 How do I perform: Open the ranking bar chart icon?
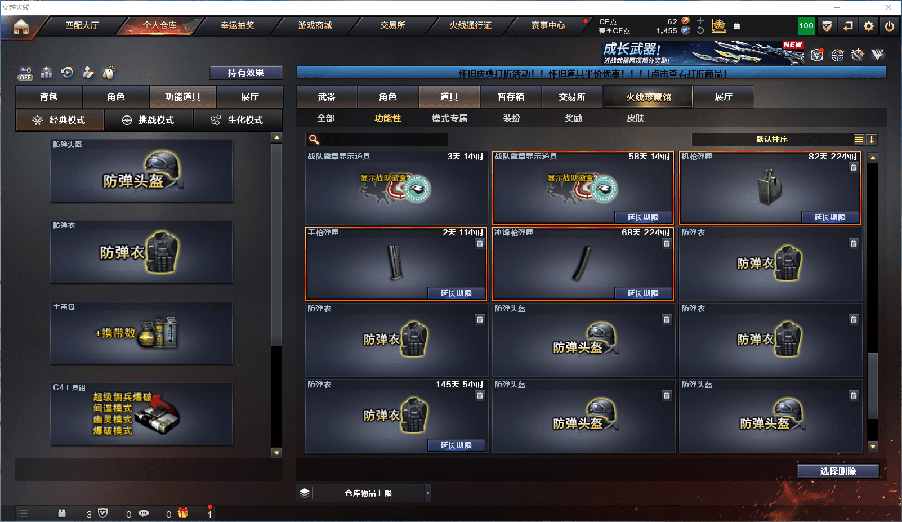[x=47, y=73]
